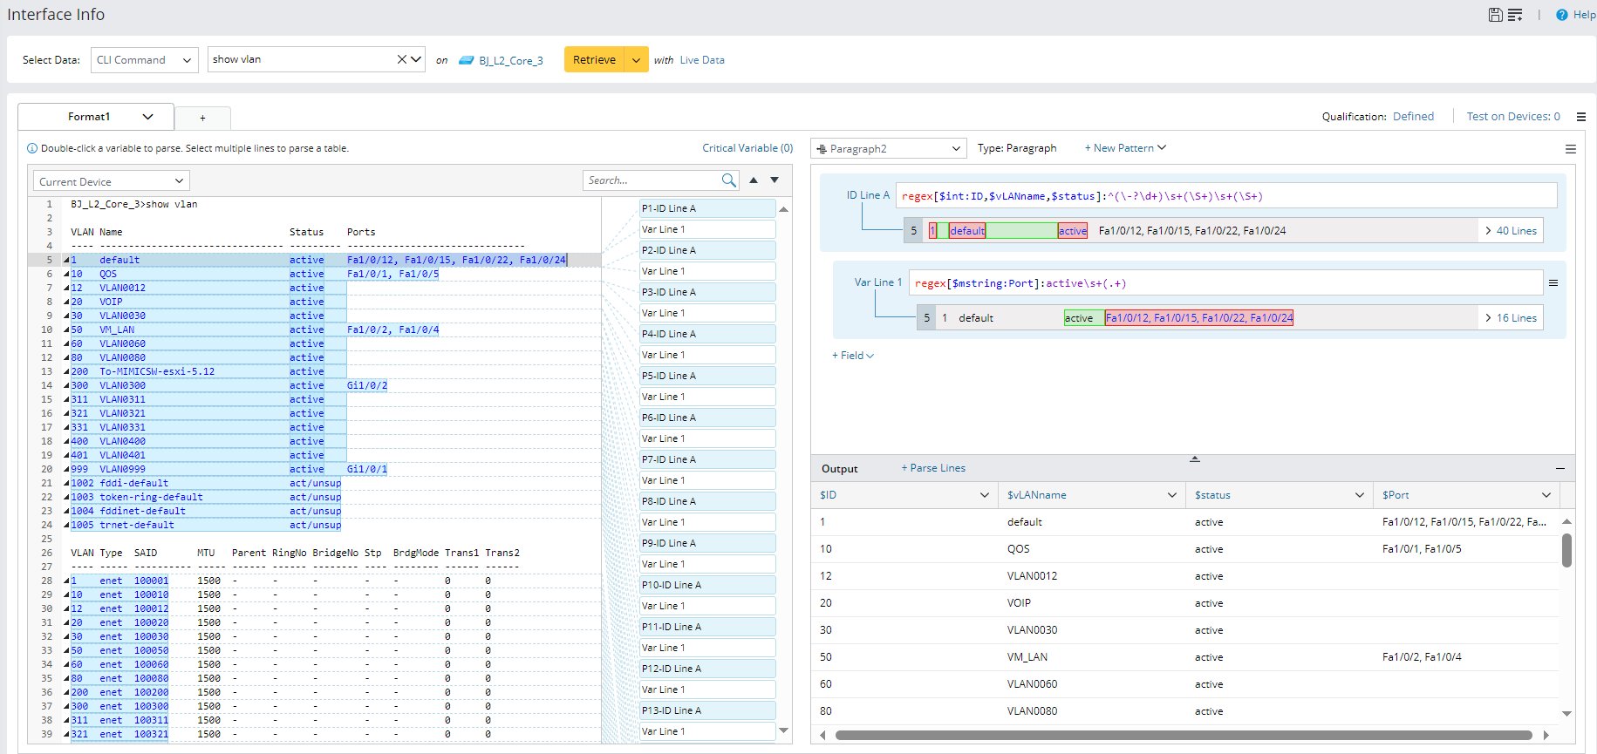Minimize the Output panel

pyautogui.click(x=1559, y=469)
